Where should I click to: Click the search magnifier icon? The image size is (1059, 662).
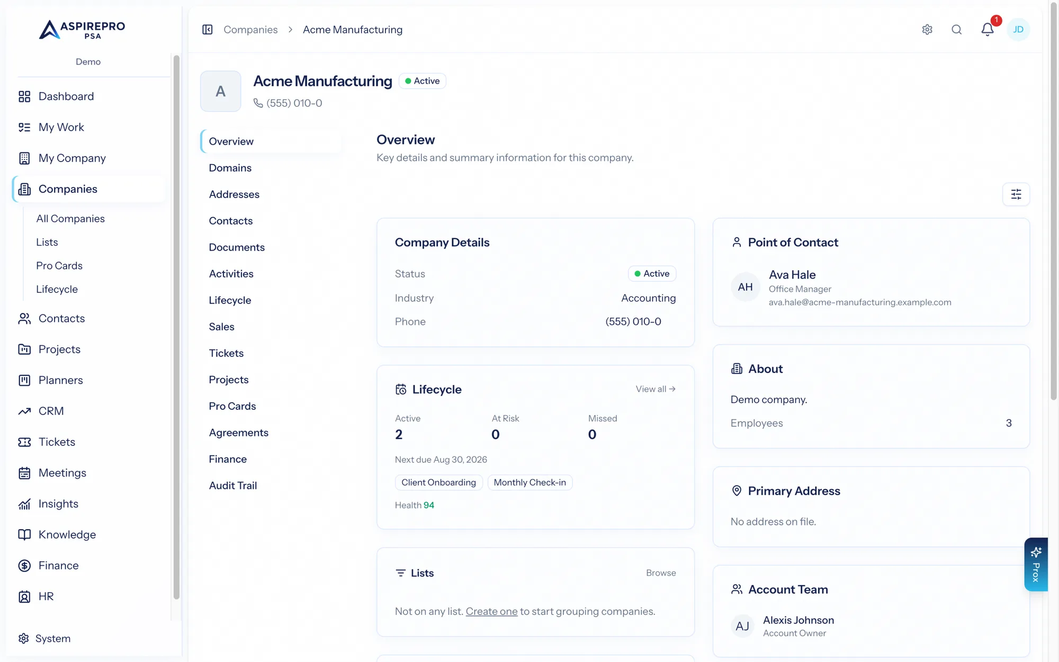coord(957,30)
